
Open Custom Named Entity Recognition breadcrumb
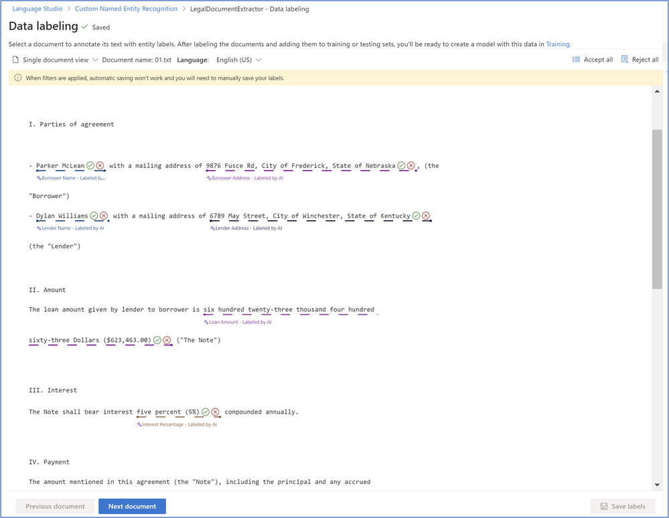point(127,9)
